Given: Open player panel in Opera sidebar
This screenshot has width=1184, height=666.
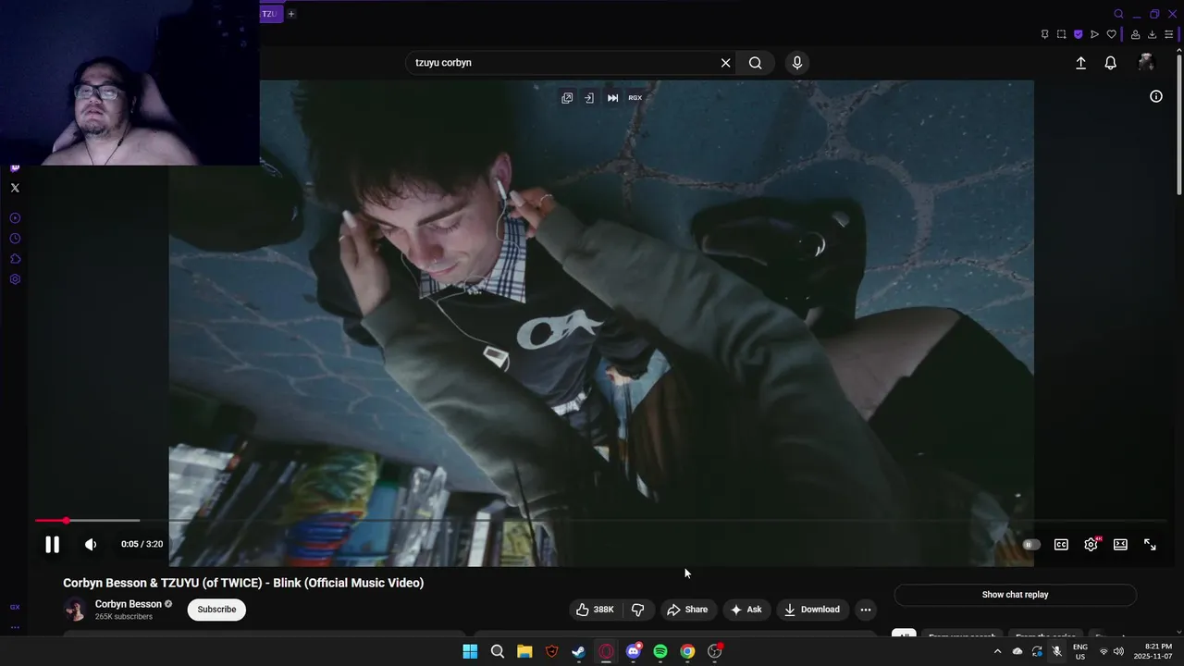Looking at the screenshot, I should [x=15, y=218].
